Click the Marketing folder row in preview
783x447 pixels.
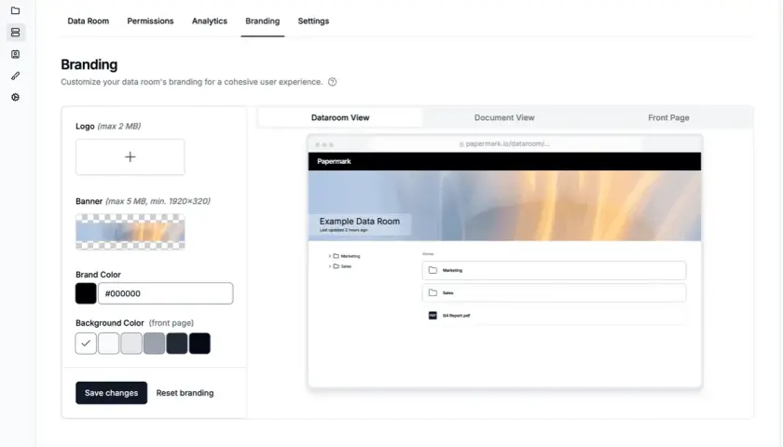554,270
